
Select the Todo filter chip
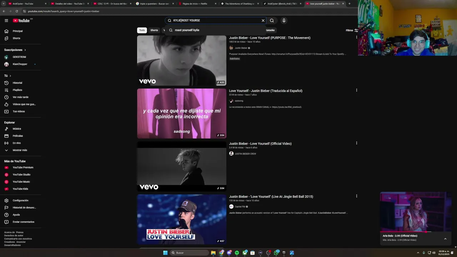point(142,30)
